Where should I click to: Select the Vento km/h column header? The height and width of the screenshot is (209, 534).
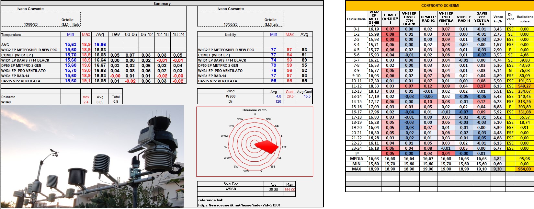(x=498, y=19)
